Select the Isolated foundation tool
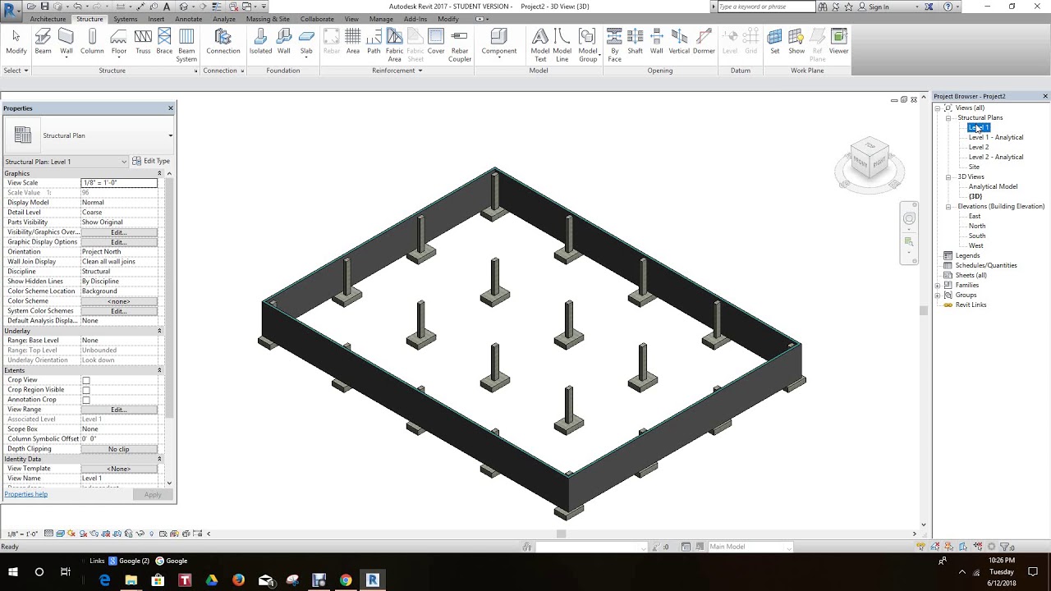 [260, 42]
